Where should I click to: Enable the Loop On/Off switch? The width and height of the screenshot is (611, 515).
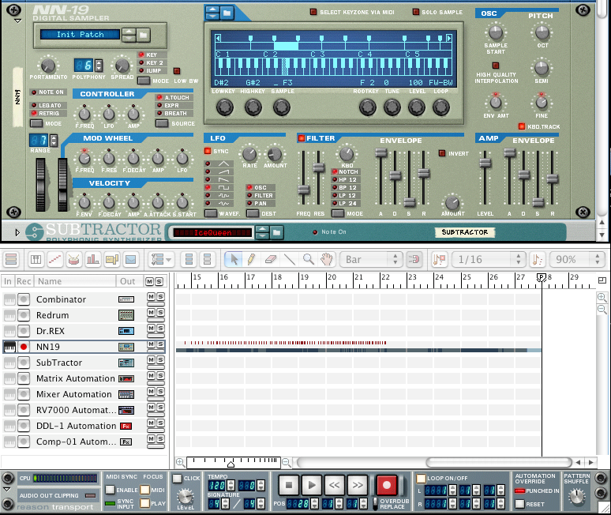[x=421, y=478]
